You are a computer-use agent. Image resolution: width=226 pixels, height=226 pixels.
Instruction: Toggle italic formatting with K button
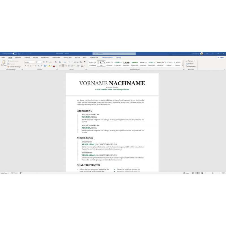[x=28, y=66]
